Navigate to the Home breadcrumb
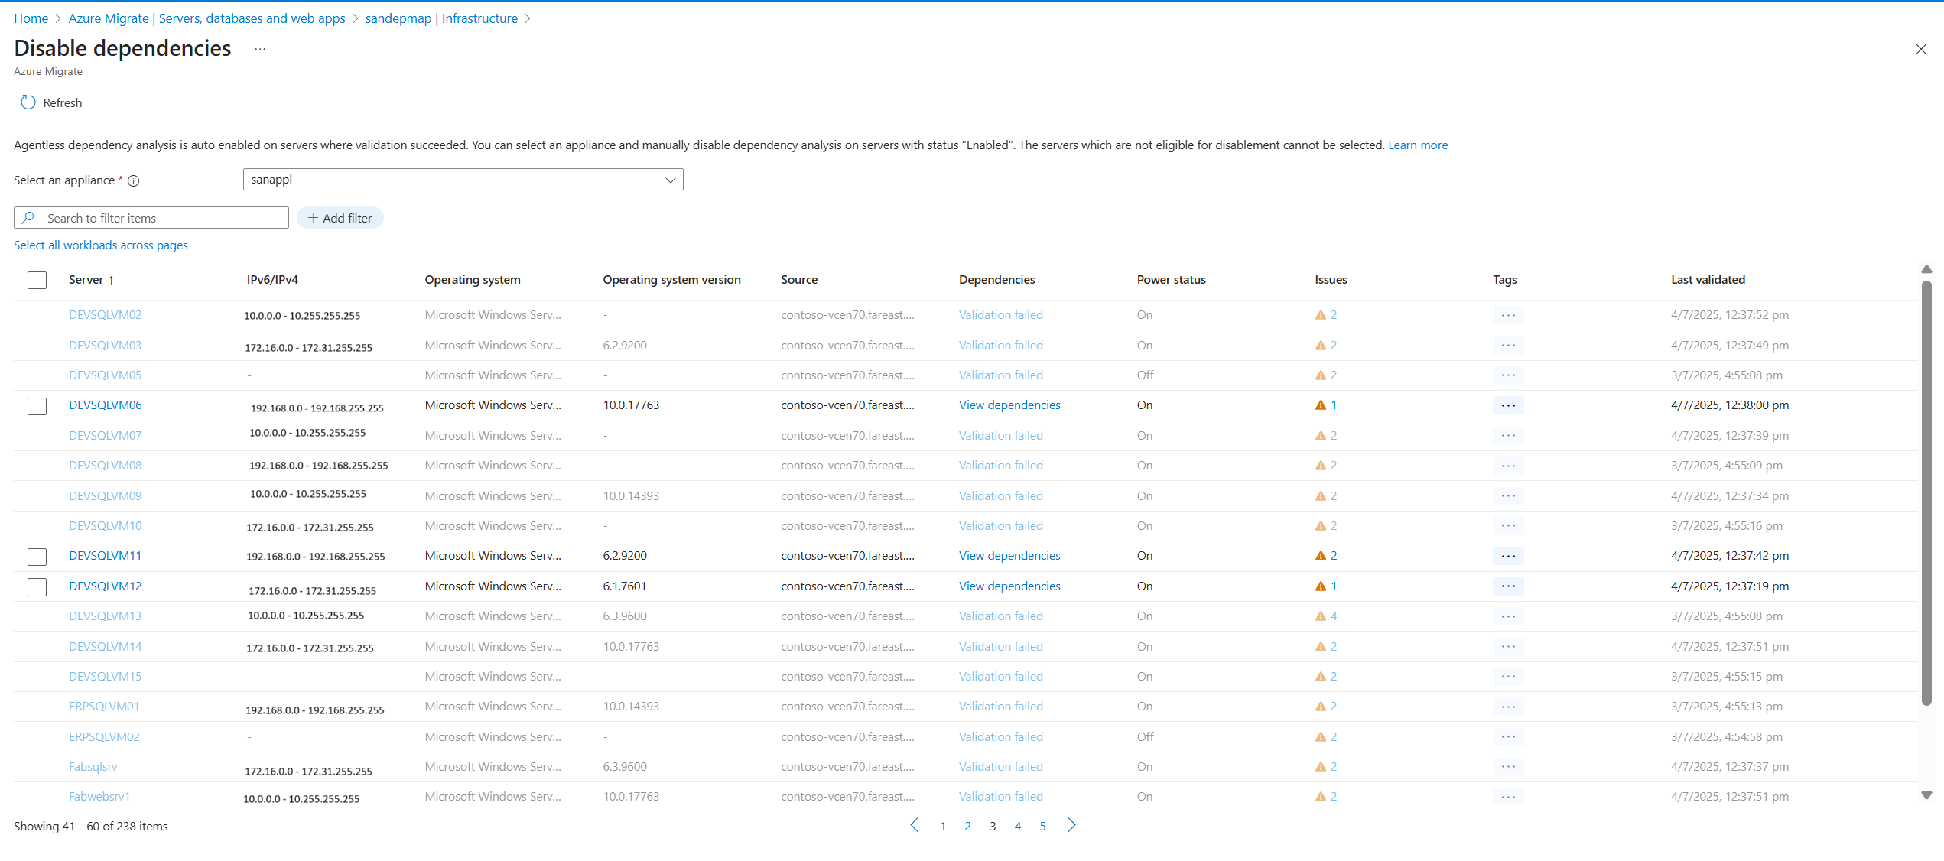 [31, 18]
